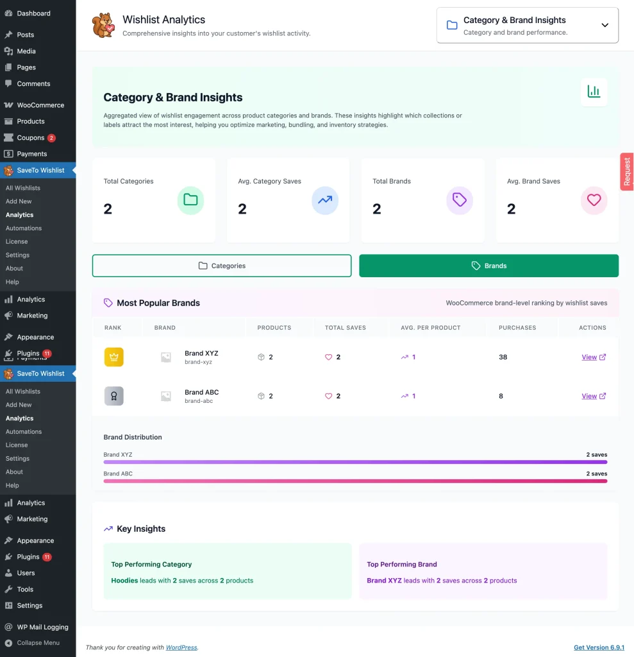Click the trending arrow icon on Avg. Category Saves

325,200
